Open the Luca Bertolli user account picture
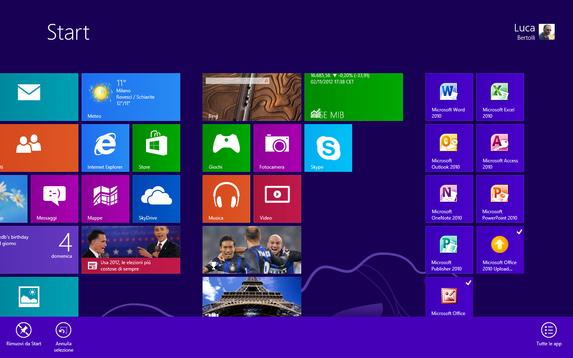Screen dimensions: 573x358 547,32
